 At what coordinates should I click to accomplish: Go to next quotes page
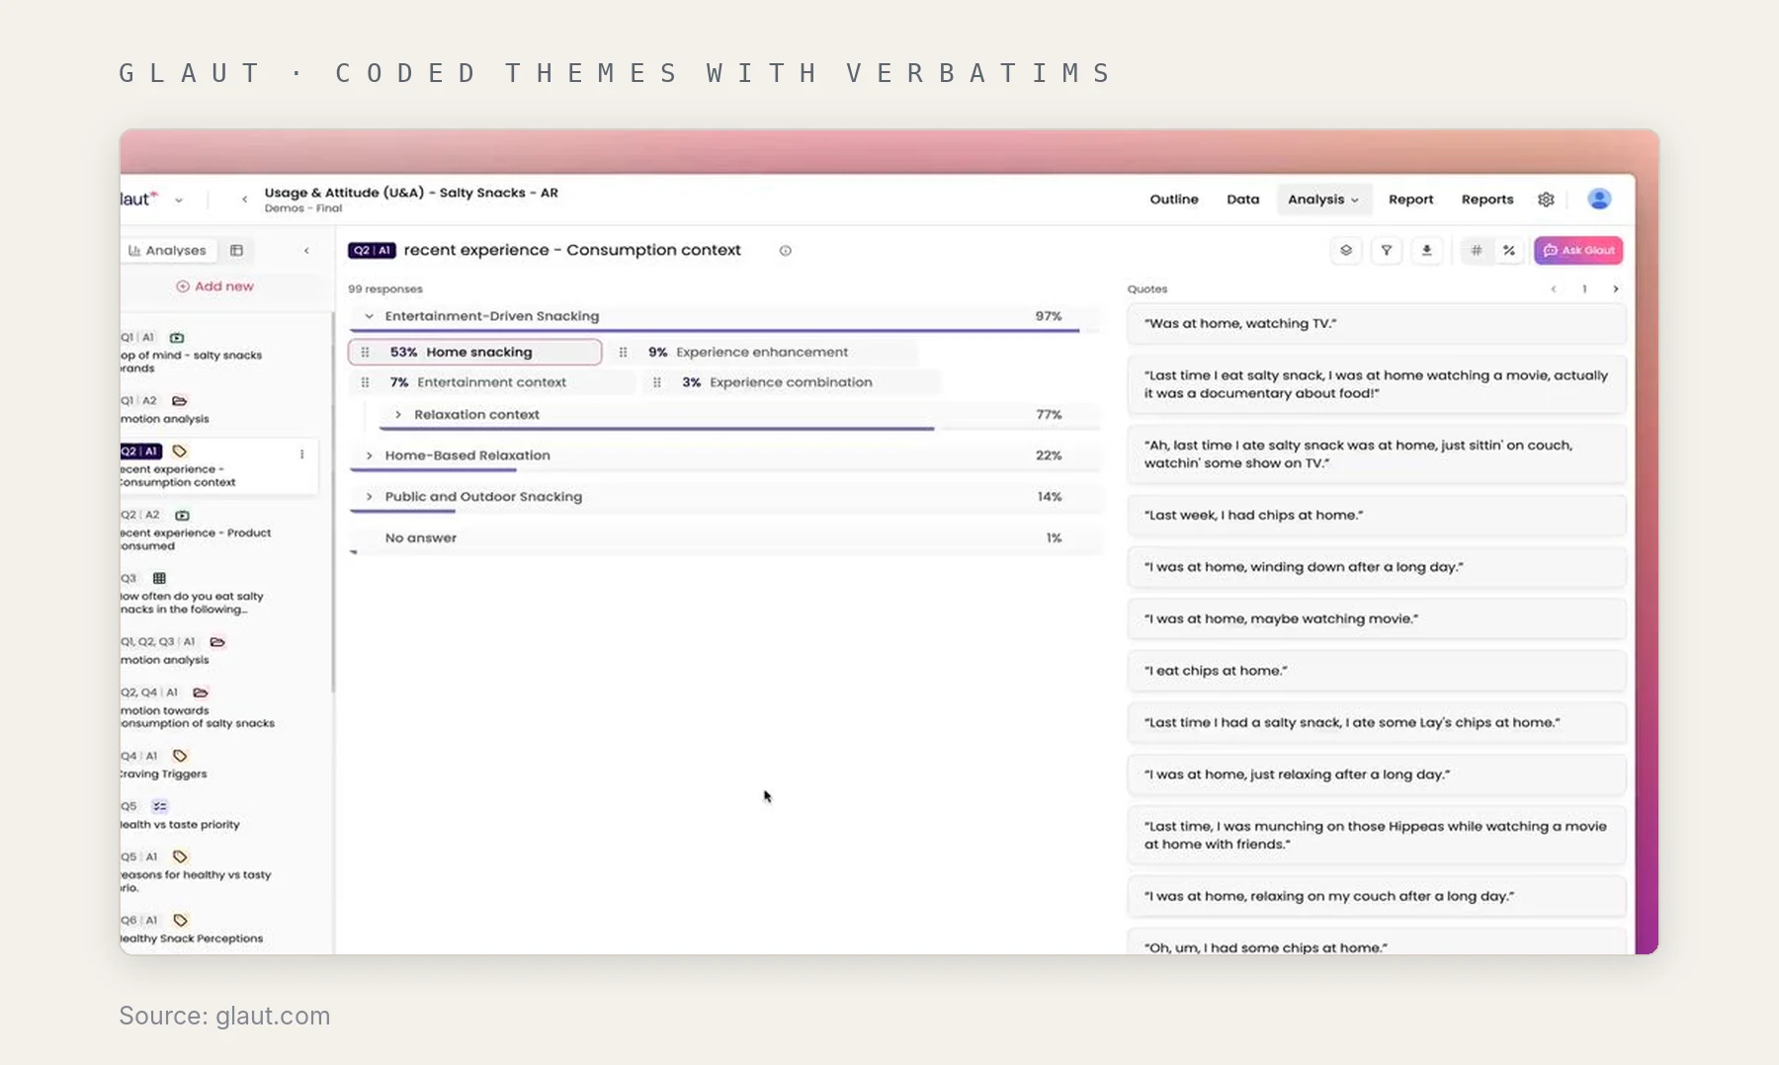point(1616,289)
